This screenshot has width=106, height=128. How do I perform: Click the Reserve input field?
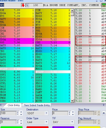[8, 122]
